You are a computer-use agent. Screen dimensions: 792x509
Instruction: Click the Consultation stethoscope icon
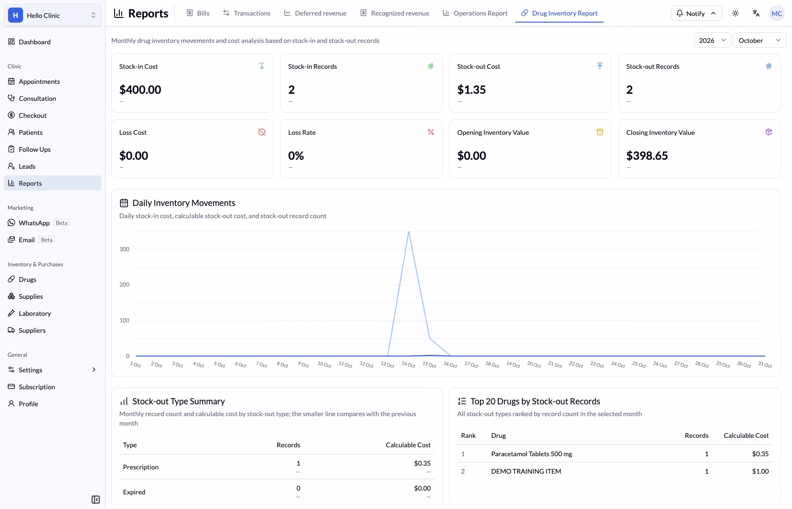click(x=11, y=98)
